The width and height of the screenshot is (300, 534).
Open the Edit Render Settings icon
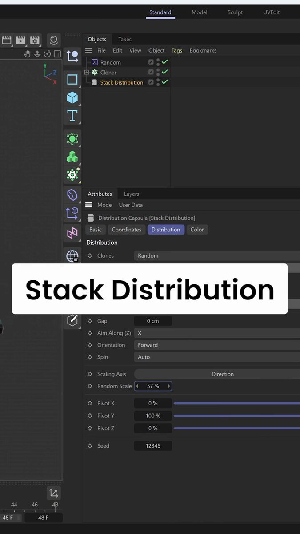[x=35, y=40]
